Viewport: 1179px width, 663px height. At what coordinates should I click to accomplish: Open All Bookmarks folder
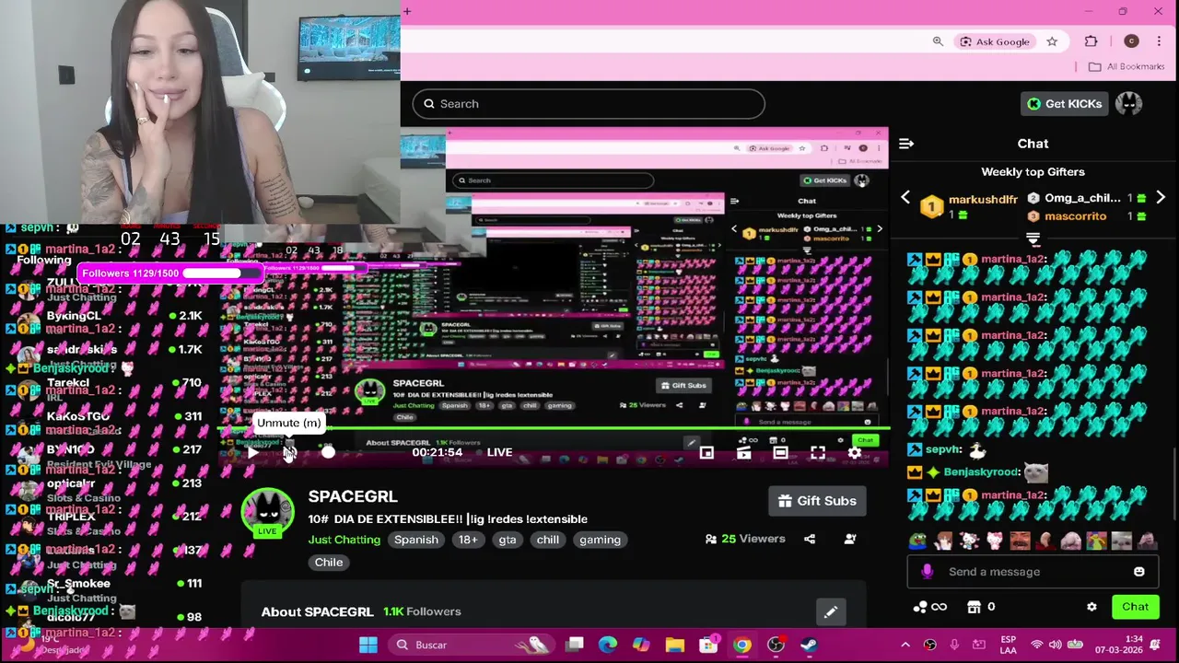coord(1126,66)
